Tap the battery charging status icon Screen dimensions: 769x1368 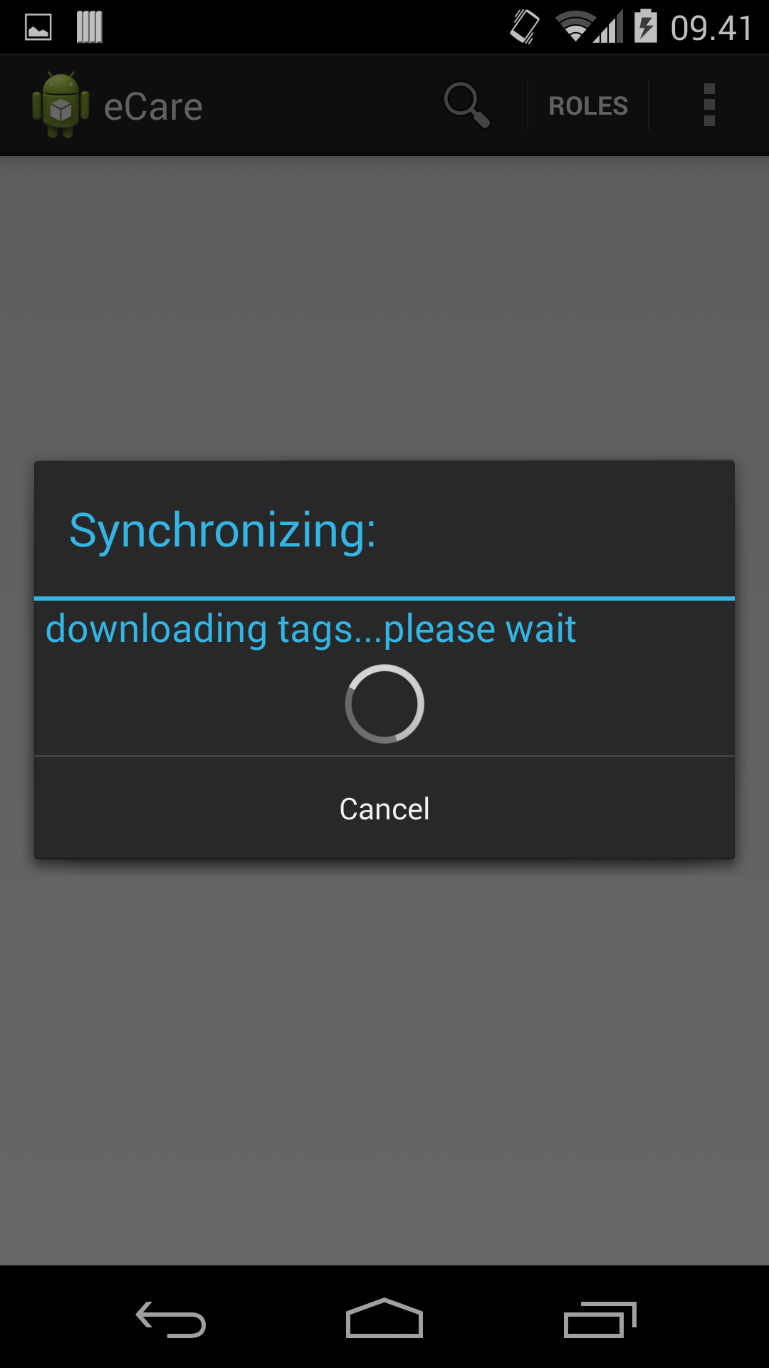[646, 26]
